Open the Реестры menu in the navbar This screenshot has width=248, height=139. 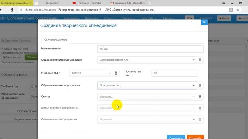(91, 18)
